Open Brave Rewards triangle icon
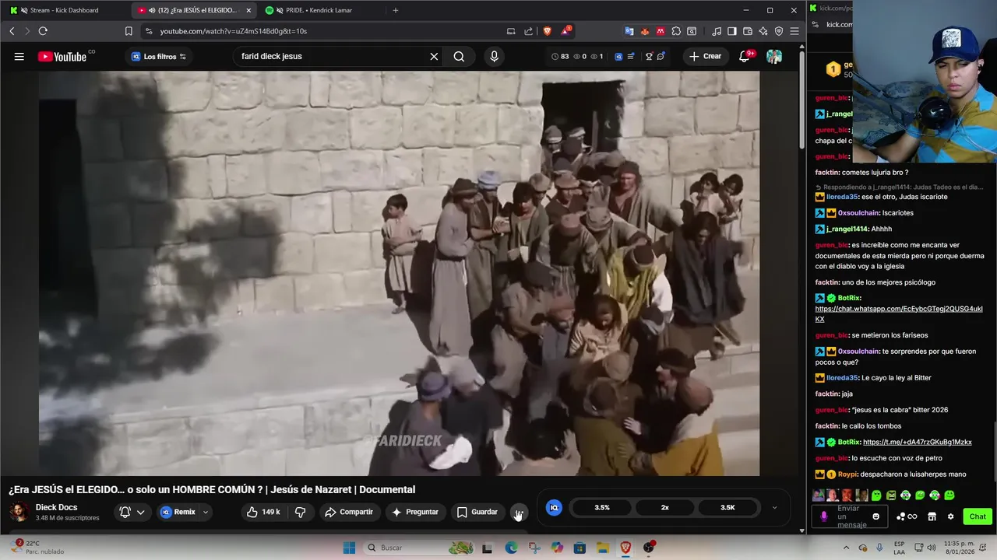The width and height of the screenshot is (997, 560). click(x=565, y=31)
